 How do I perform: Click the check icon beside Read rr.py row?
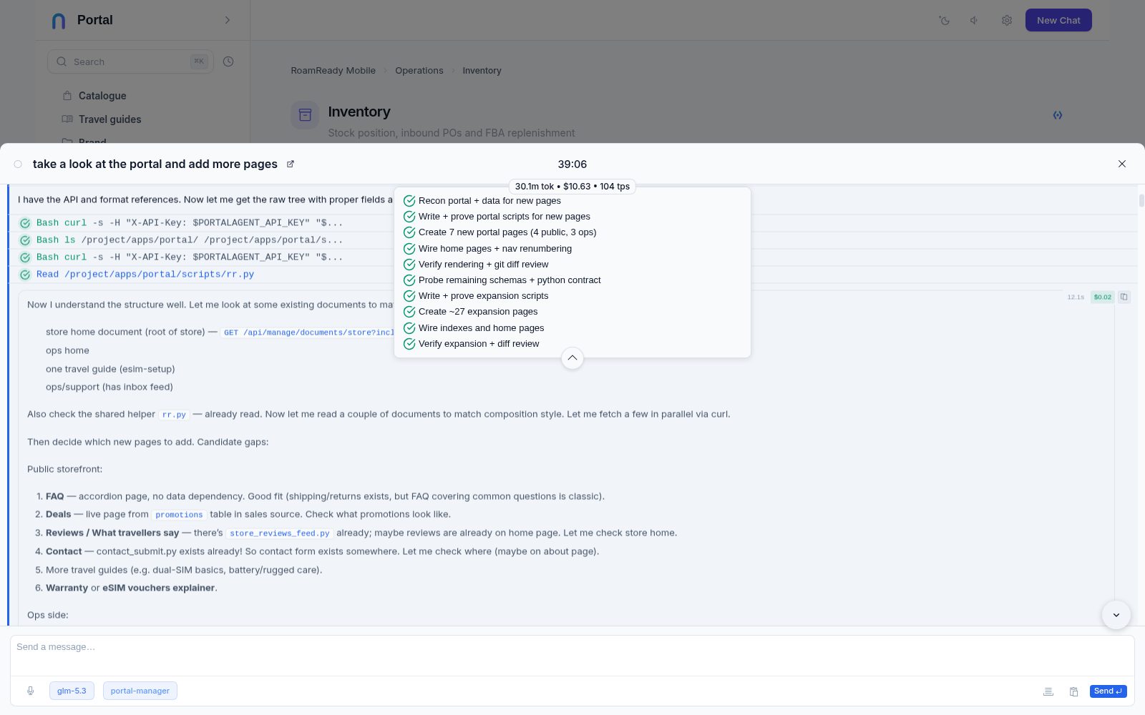coord(25,275)
